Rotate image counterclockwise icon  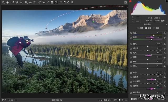(65, 2)
